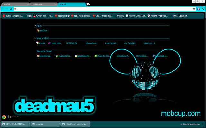Open the Web Store link
This screenshot has height=128, width=206.
43,30
